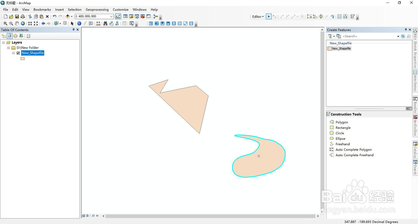Select the New_Shapefile feature template
Image resolution: width=418 pixels, height=224 pixels.
[x=339, y=49]
